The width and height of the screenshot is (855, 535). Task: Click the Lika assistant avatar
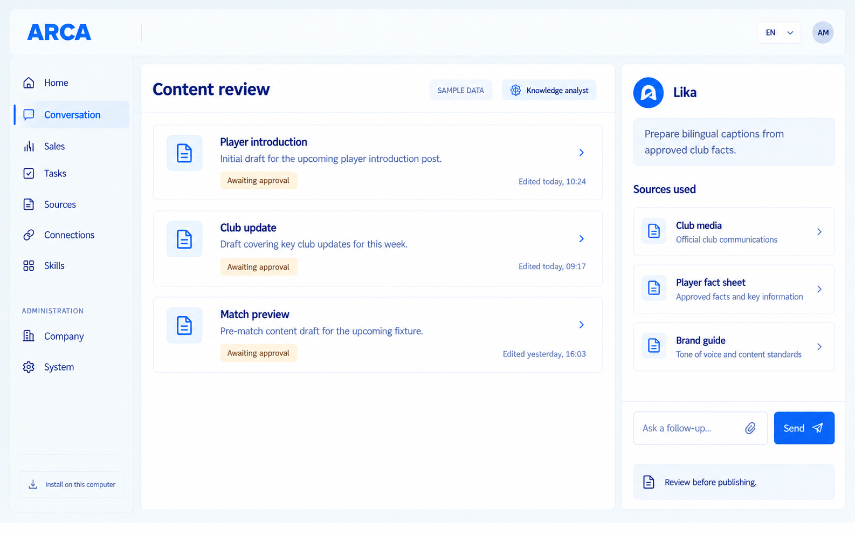(x=648, y=93)
